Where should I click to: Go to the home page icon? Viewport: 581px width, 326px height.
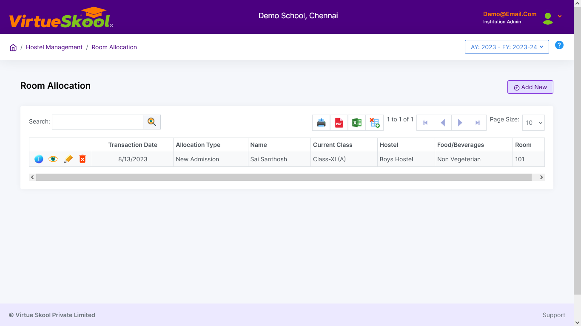coord(13,48)
